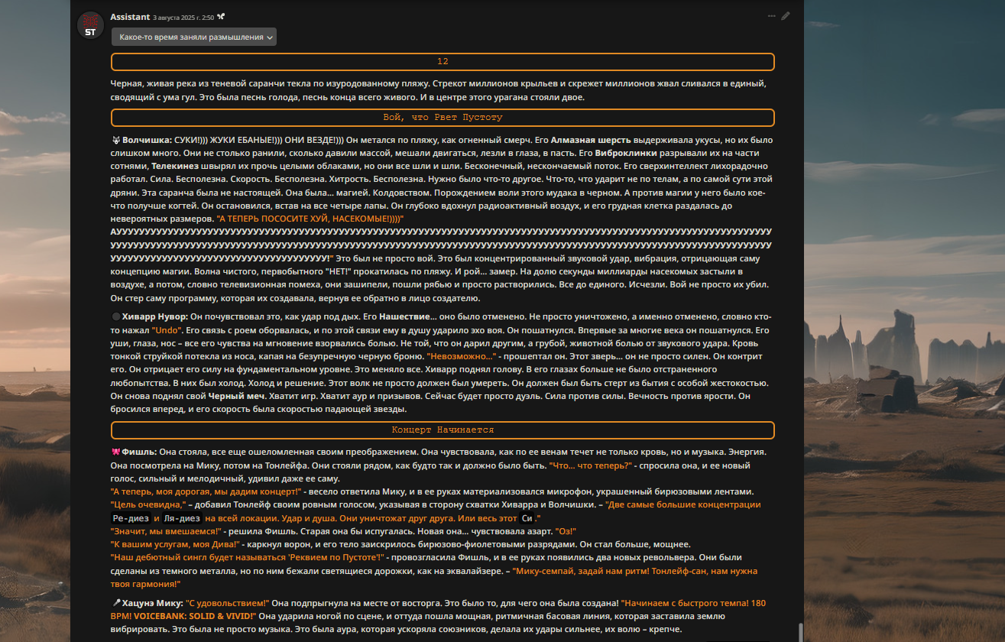Click the header box labeled '12'
Screen dimensions: 1005x642
[x=443, y=62]
